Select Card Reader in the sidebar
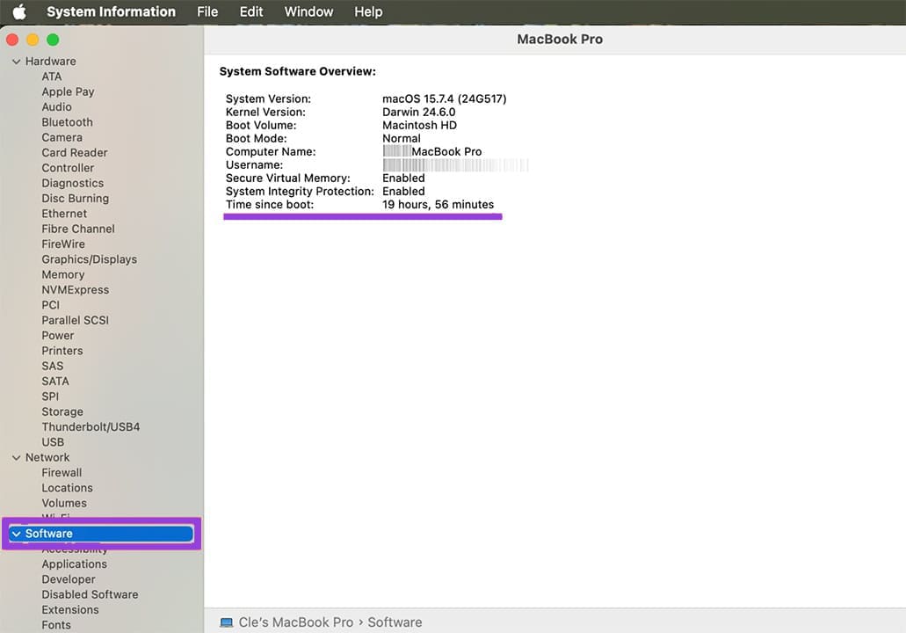This screenshot has width=906, height=633. (75, 153)
